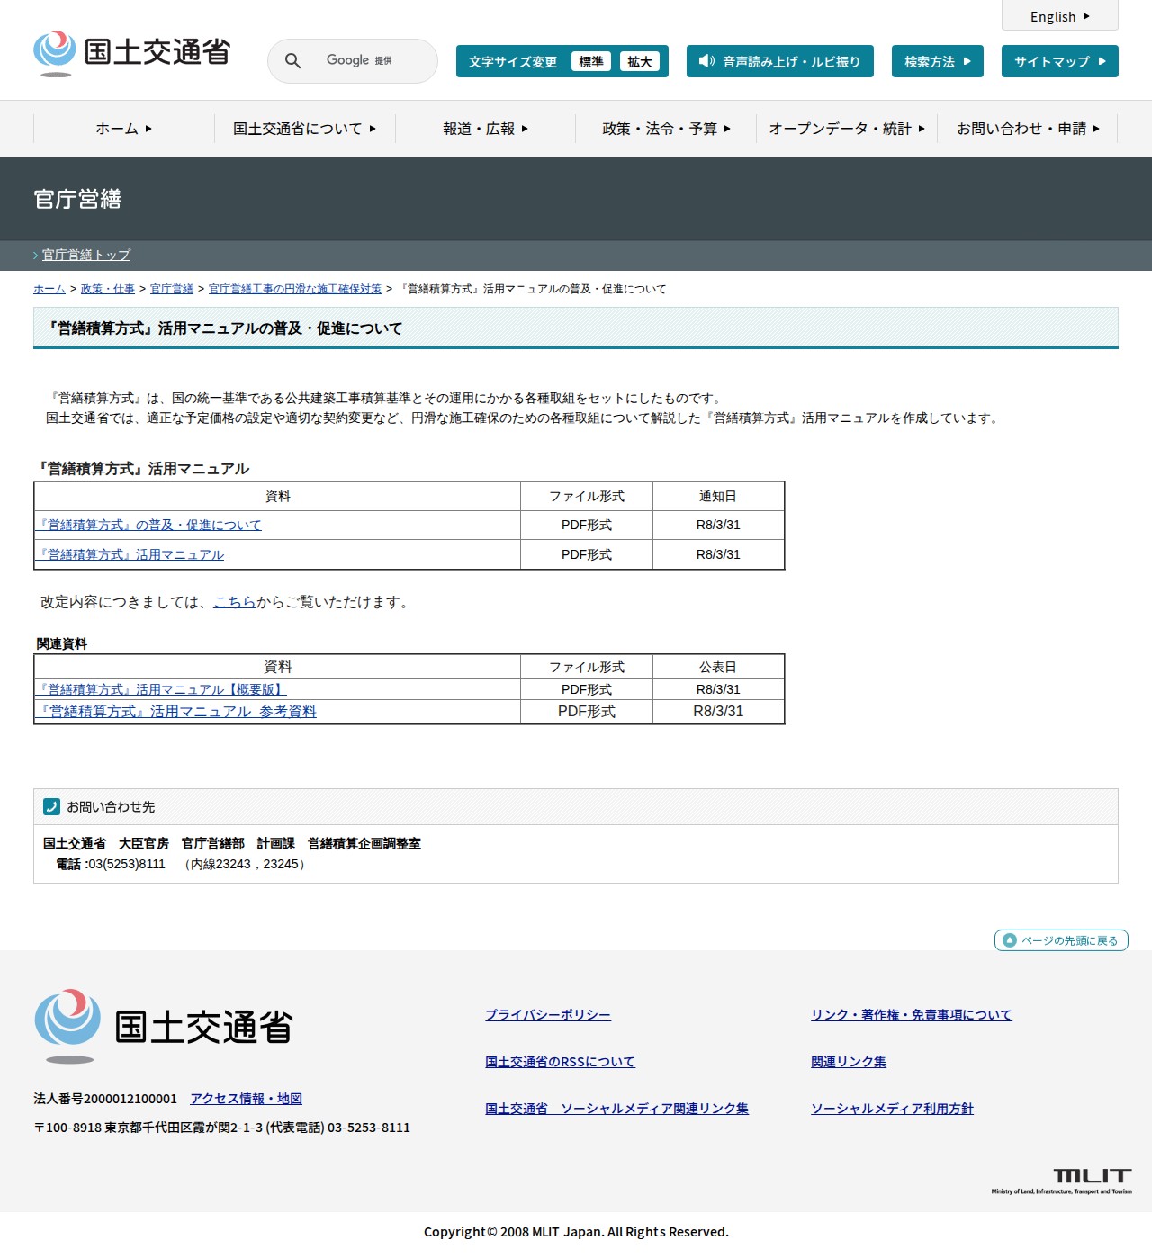This screenshot has width=1152, height=1258.
Task: Set text size to 拡大
Action: click(640, 61)
